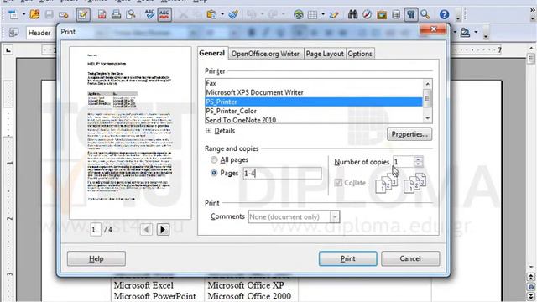
Task: Select the PS_Printer entry
Action: click(x=314, y=102)
